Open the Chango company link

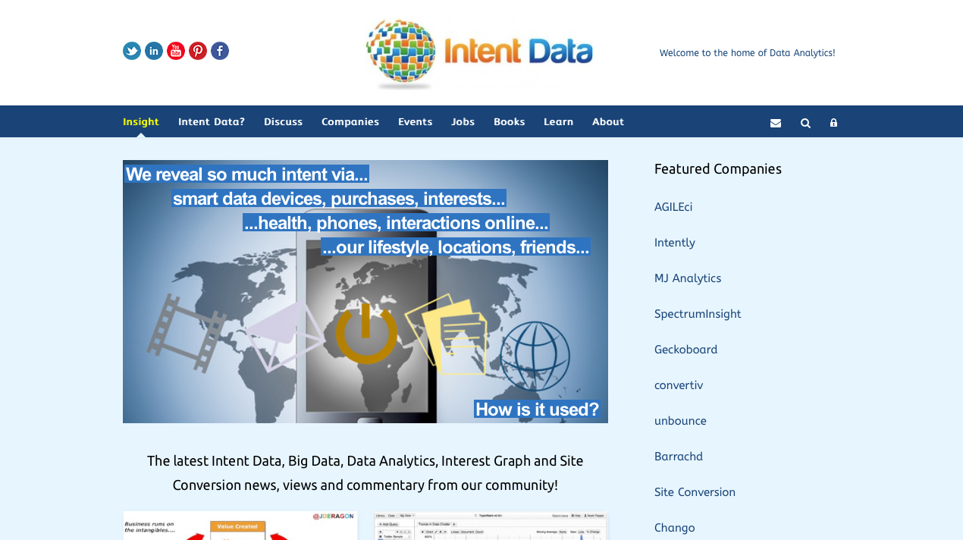point(674,528)
